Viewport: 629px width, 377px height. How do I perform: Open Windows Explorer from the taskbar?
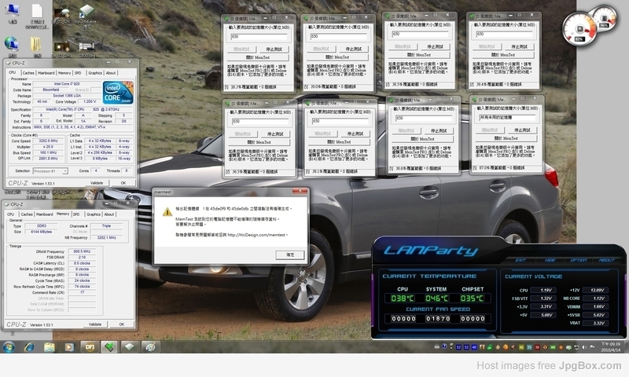pyautogui.click(x=50, y=346)
